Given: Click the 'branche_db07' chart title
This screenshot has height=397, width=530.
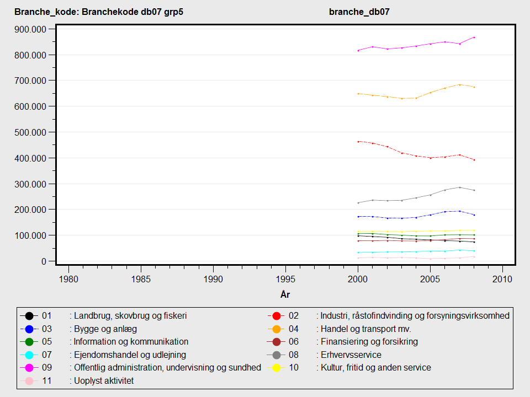Looking at the screenshot, I should [359, 12].
